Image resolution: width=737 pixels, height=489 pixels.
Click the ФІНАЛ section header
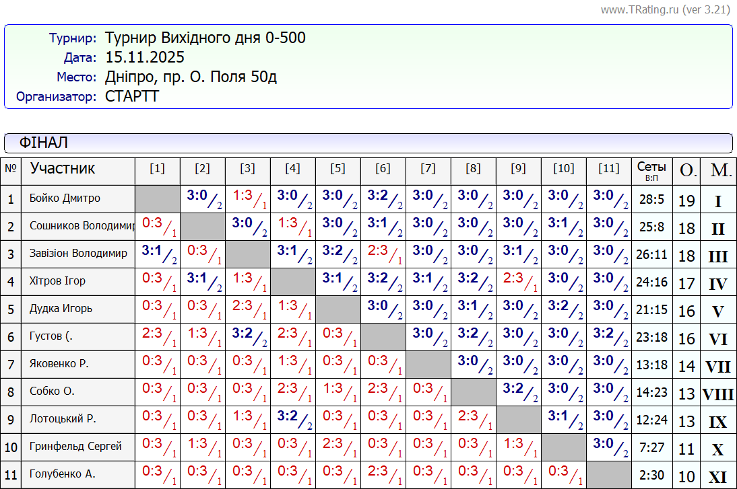[x=44, y=143]
